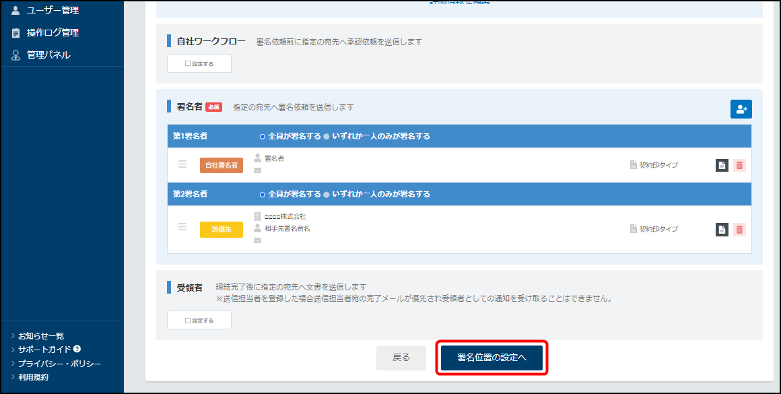Click the document icon in 自社署名者 row

[x=722, y=165]
